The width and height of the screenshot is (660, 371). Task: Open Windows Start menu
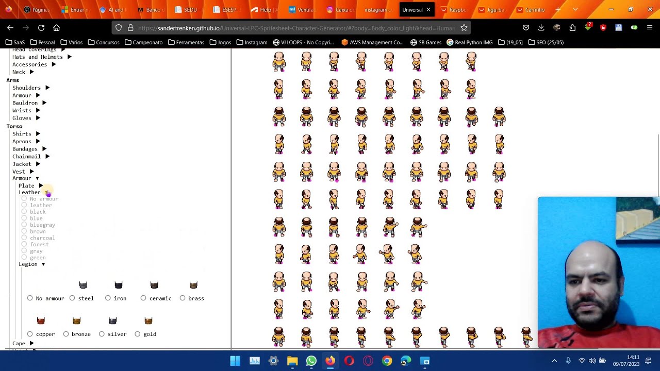pos(235,361)
